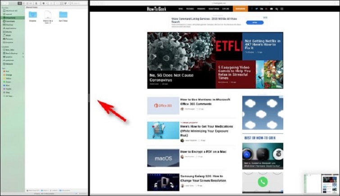Click the split view divider bar
340x196 pixels.
tap(89, 98)
